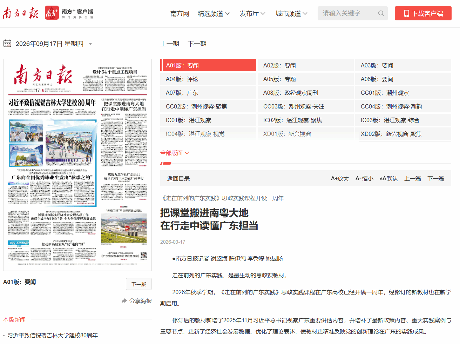Image resolution: width=460 pixels, height=344 pixels.
Task: Click the share poster arrow icon
Action: [124, 301]
